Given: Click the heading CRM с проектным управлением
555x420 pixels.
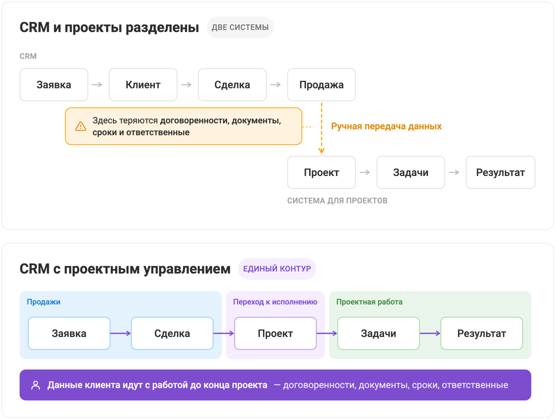Looking at the screenshot, I should click(125, 269).
